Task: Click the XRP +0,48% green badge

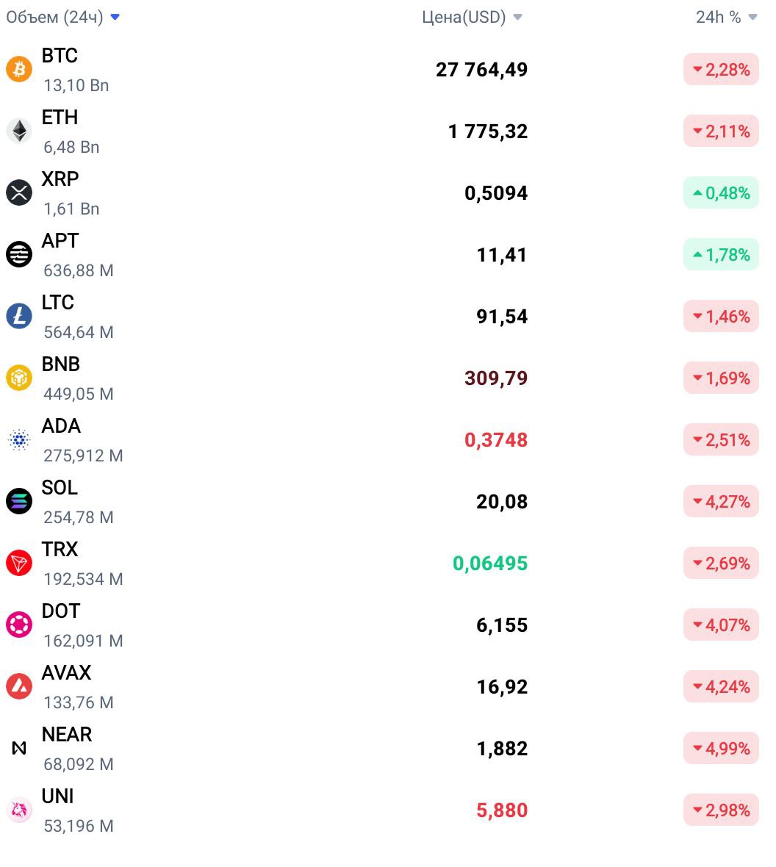Action: pos(721,193)
